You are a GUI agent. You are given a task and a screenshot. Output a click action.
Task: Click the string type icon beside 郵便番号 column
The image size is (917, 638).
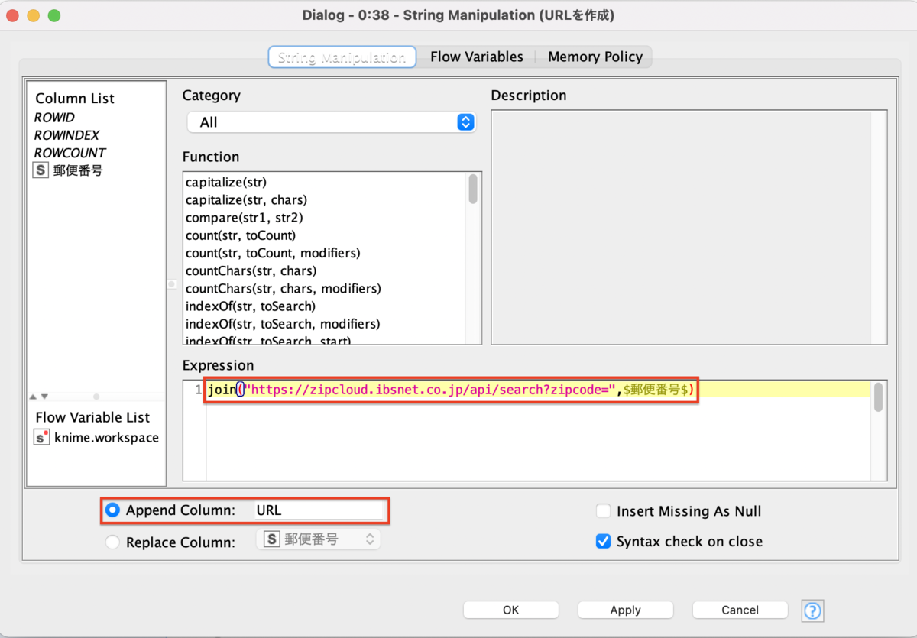click(41, 170)
